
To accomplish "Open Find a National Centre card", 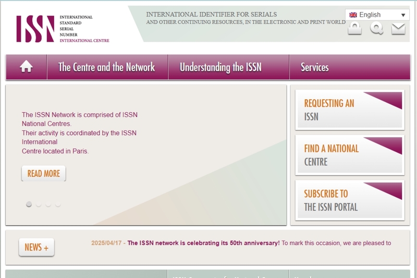I will (x=350, y=155).
